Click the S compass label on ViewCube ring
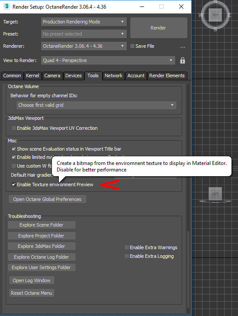Screen dimensions: 238x316 [215, 30]
